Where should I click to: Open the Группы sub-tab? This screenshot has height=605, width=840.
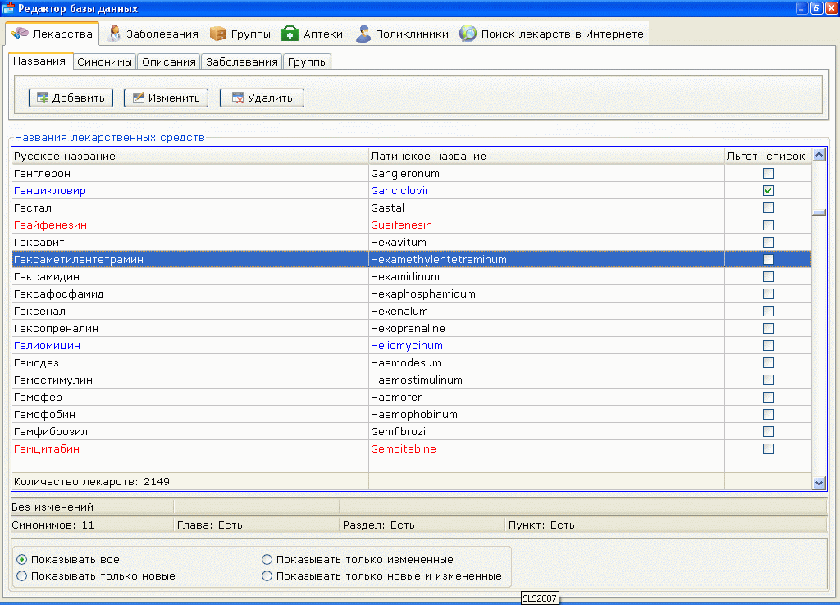(x=307, y=61)
